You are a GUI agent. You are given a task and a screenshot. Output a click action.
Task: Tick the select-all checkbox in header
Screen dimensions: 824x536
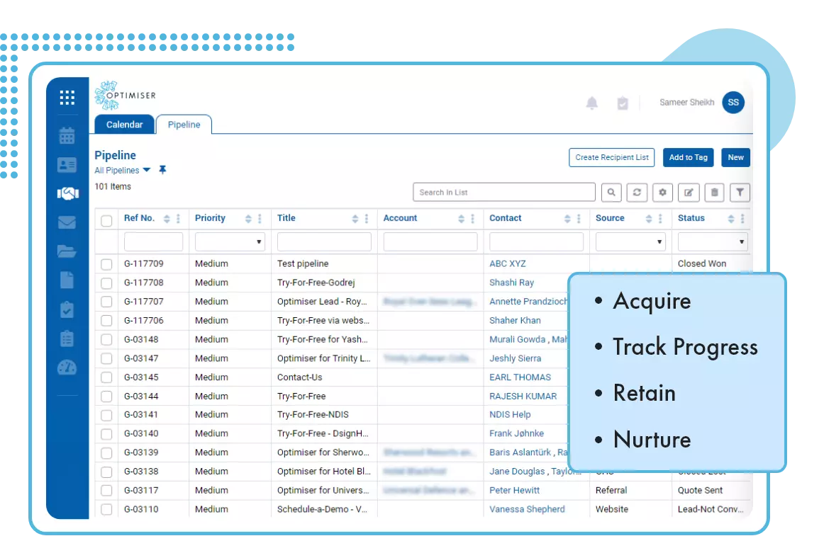point(106,220)
